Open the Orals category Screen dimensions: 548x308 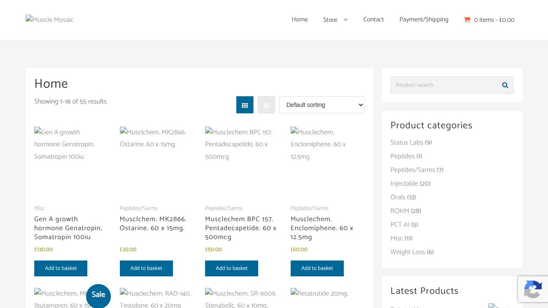coord(398,197)
